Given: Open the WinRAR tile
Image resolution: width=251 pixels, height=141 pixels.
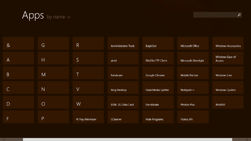Looking at the screenshot, I should 228,102.
